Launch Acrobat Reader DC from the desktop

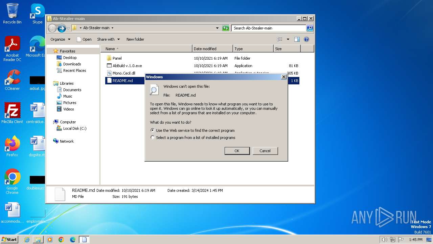[x=12, y=49]
